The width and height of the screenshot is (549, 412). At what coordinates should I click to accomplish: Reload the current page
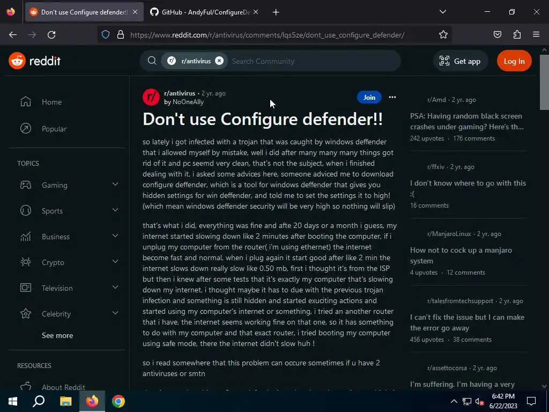51,35
